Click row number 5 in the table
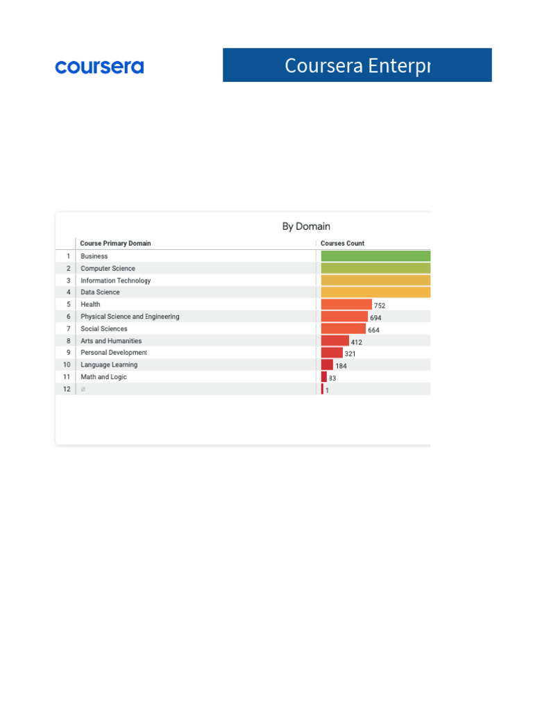533x711 pixels. 68,305
